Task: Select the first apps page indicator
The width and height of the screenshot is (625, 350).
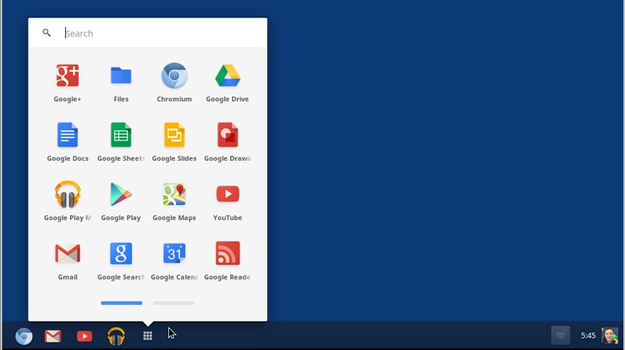Action: (121, 303)
